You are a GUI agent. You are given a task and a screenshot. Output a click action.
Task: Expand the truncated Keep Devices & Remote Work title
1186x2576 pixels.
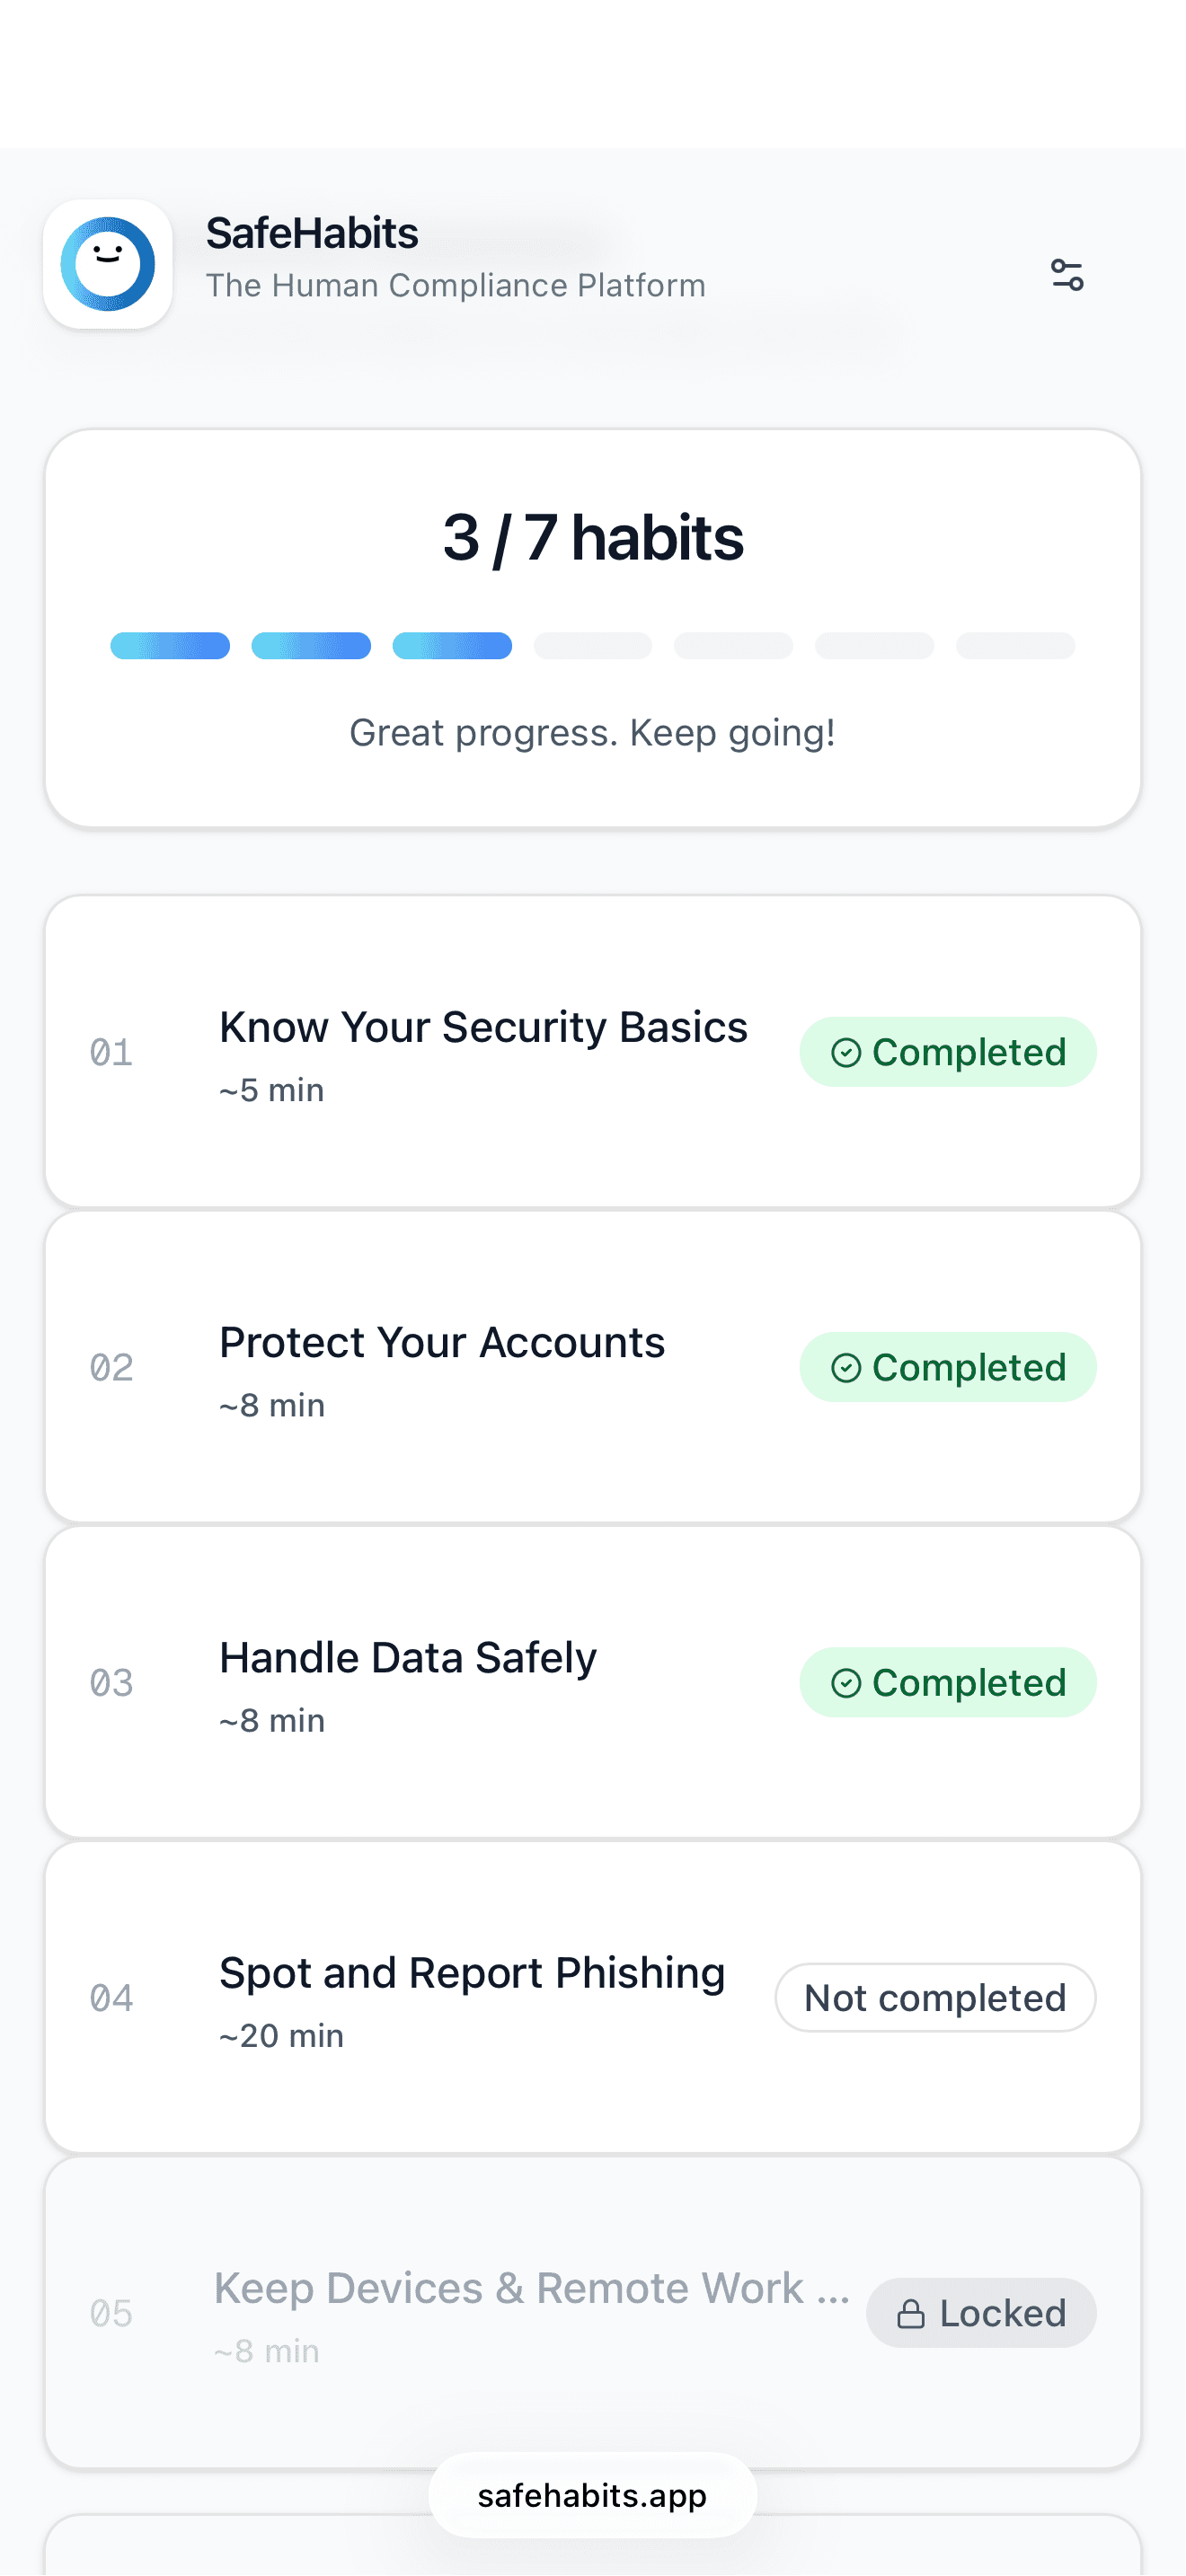pyautogui.click(x=532, y=2287)
